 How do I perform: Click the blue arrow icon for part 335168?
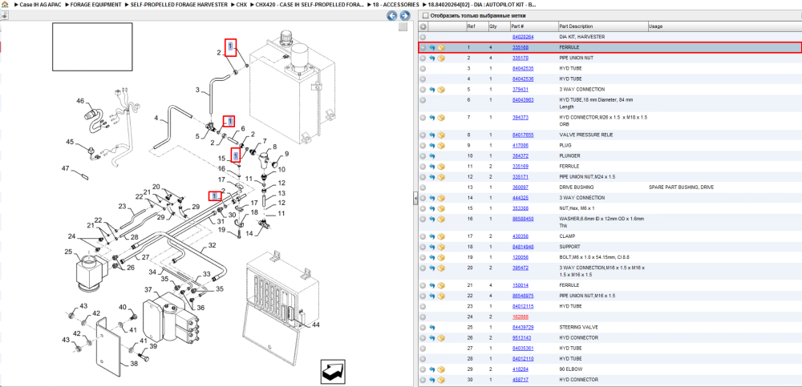(x=432, y=47)
